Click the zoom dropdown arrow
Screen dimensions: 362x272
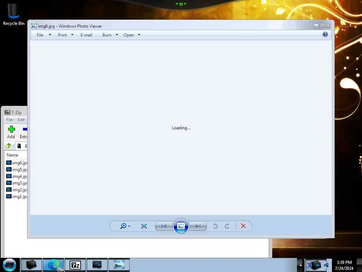[129, 226]
